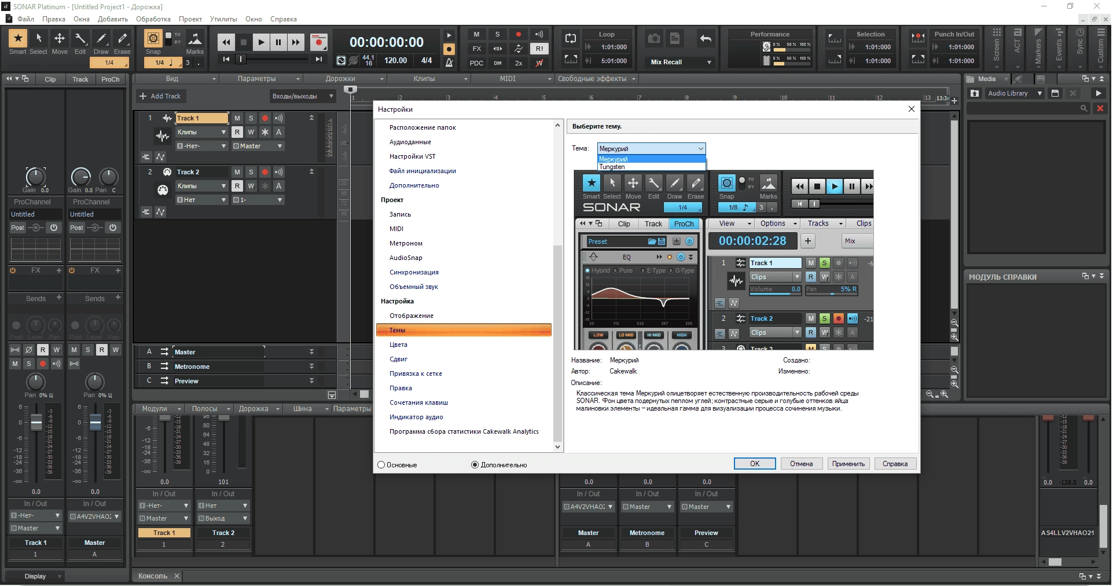This screenshot has height=586, width=1113.
Task: Open the Audio Library dropdown in browser
Action: [x=1015, y=93]
